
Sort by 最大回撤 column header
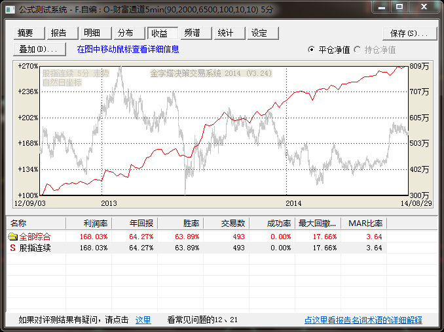(317, 224)
